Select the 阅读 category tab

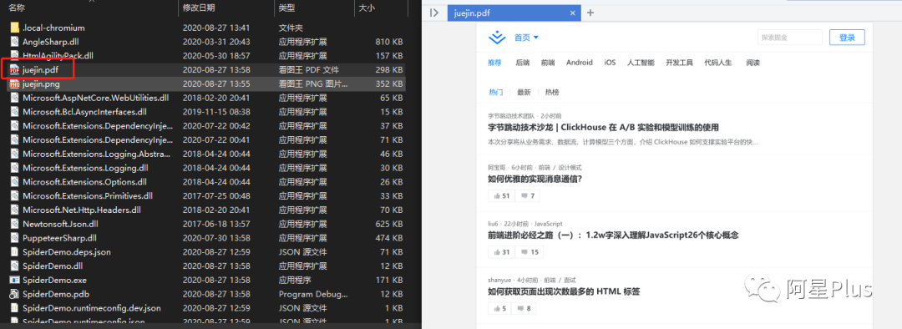coord(753,63)
